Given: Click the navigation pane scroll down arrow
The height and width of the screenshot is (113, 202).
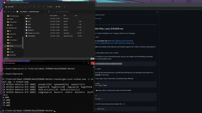Looking at the screenshot, I should tap(23, 57).
